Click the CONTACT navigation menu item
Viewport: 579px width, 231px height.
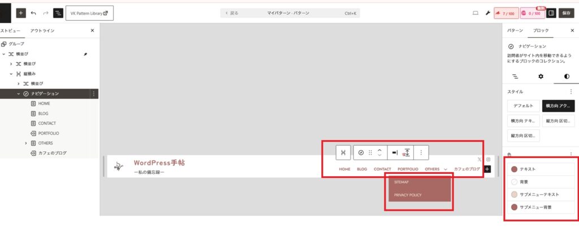pyautogui.click(x=382, y=169)
